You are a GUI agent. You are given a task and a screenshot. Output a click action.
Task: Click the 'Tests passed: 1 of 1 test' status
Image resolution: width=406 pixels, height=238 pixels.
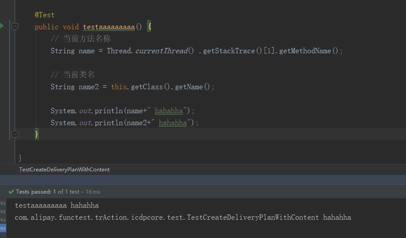[48, 192]
